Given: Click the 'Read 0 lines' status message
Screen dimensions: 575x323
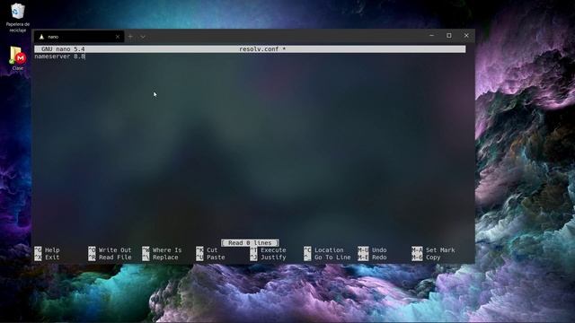Looking at the screenshot, I should [x=250, y=243].
